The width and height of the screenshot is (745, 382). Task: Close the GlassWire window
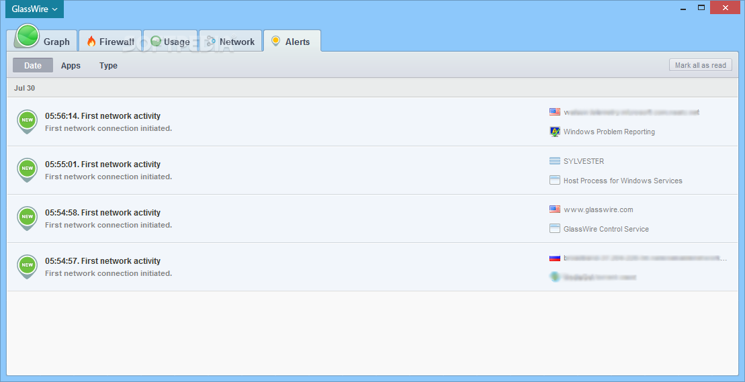pos(725,7)
